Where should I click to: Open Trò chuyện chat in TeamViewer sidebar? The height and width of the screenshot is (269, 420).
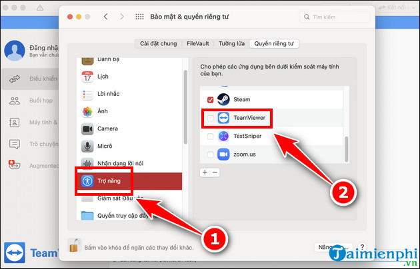(30, 144)
